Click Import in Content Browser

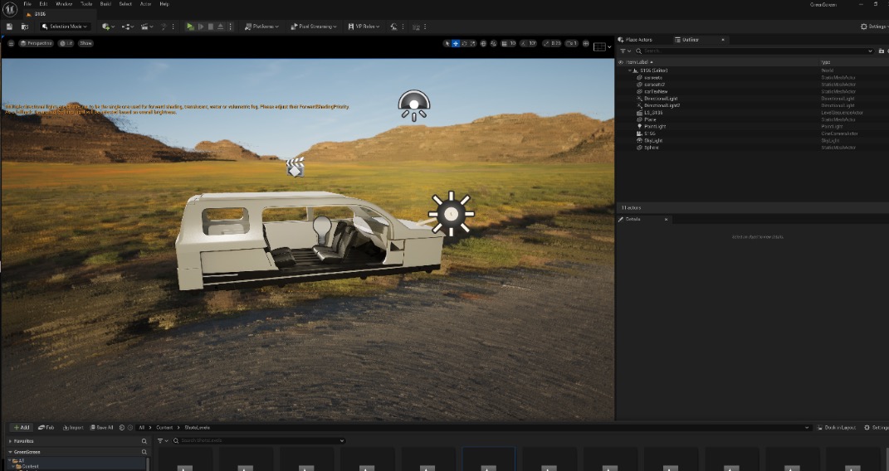point(73,427)
